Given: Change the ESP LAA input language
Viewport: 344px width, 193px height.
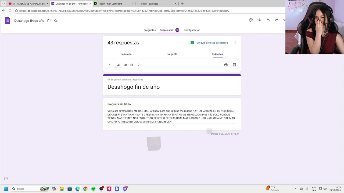Looking at the screenshot, I should tap(314, 189).
